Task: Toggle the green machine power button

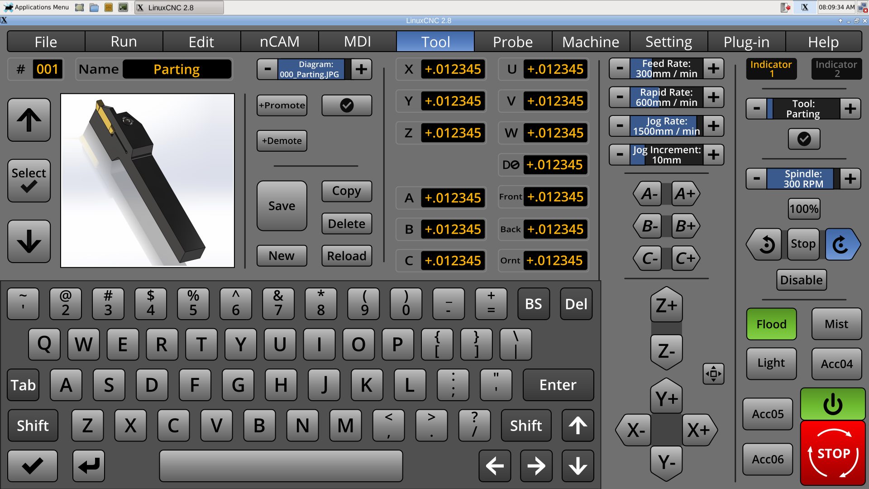Action: coord(833,404)
